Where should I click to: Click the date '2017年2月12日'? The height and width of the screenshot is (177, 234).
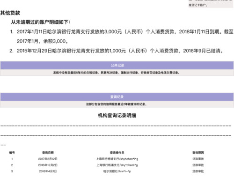click(48, 159)
